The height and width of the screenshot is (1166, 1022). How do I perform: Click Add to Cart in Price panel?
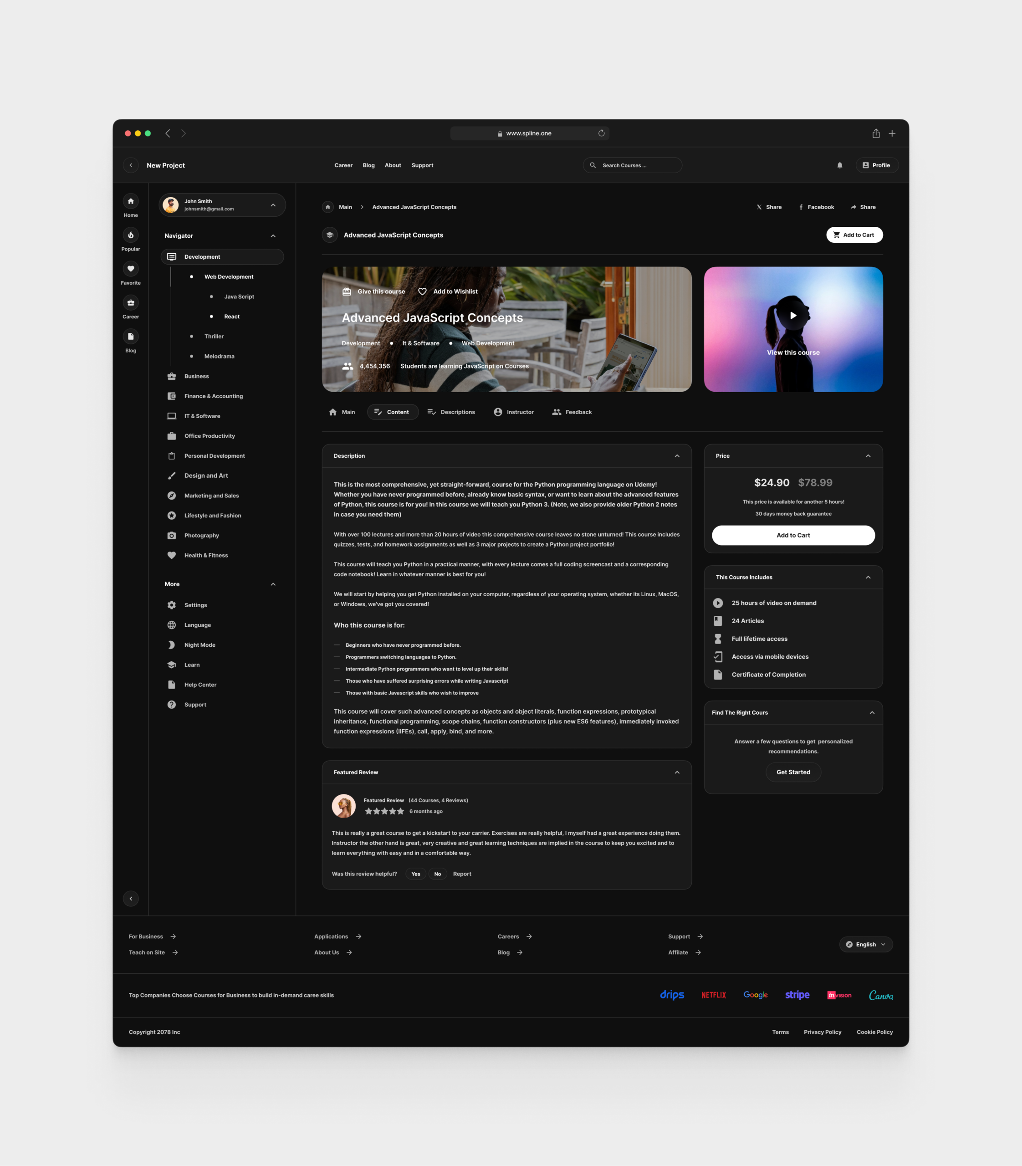pos(793,535)
